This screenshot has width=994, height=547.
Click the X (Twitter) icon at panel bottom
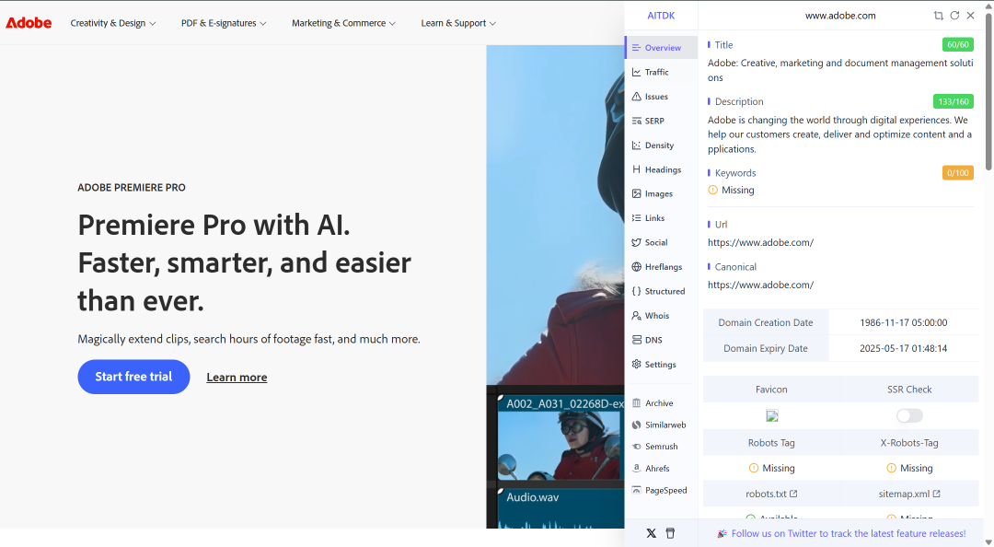tap(651, 533)
